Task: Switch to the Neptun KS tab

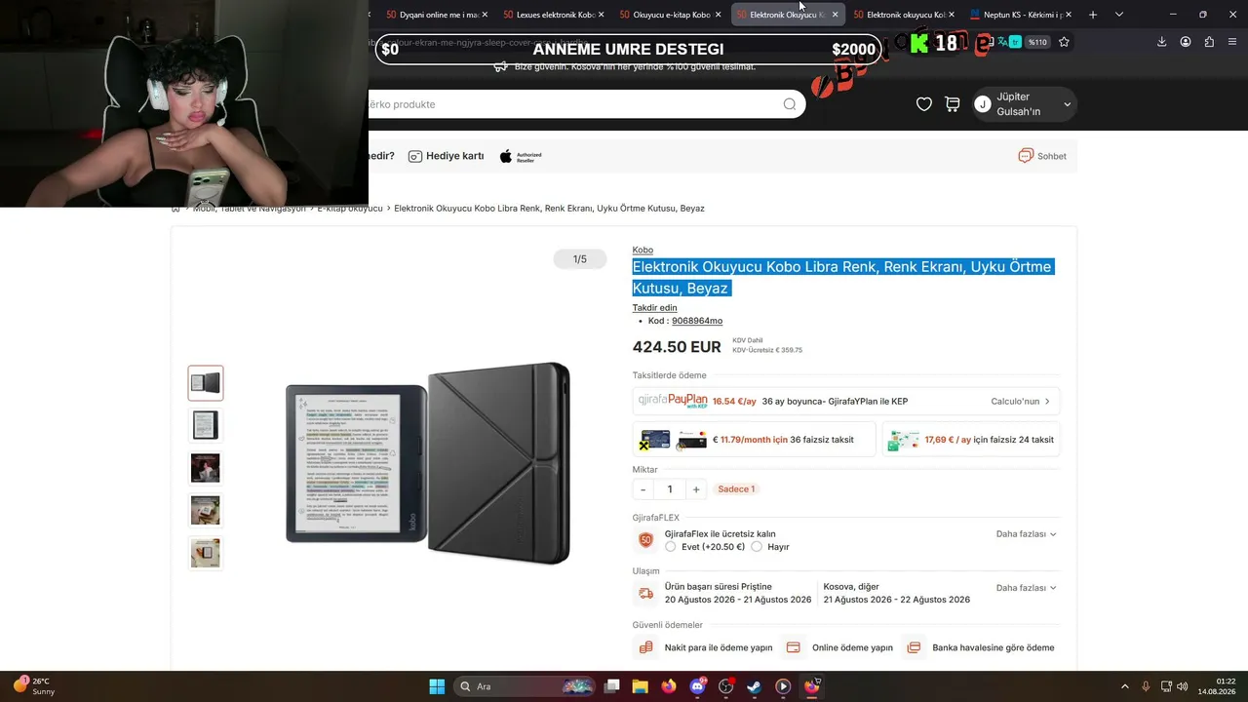Action: click(1021, 15)
